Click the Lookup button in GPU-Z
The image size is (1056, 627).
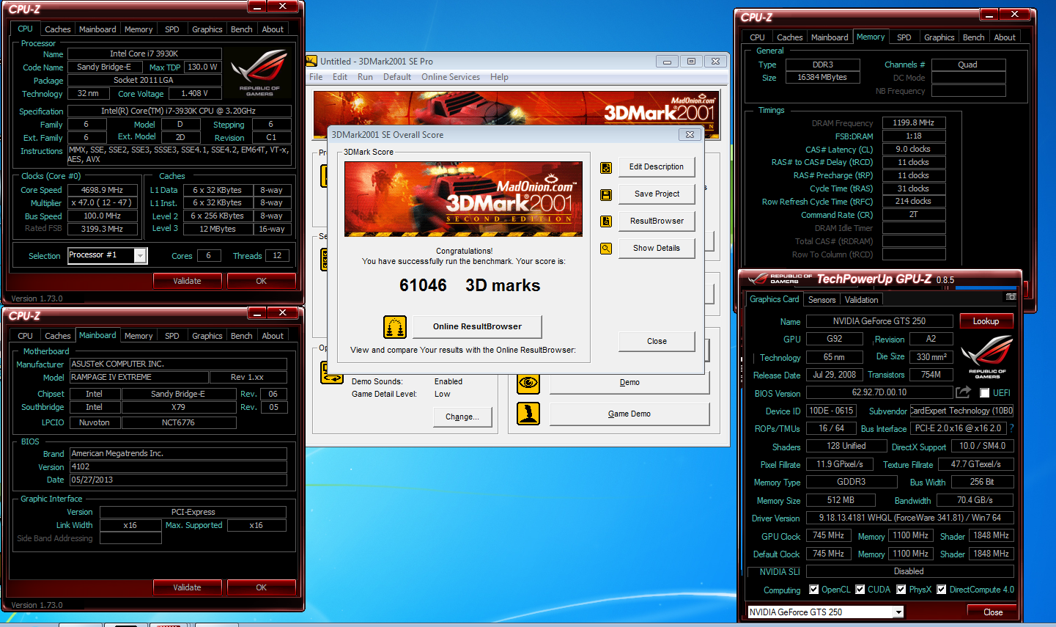click(x=986, y=321)
